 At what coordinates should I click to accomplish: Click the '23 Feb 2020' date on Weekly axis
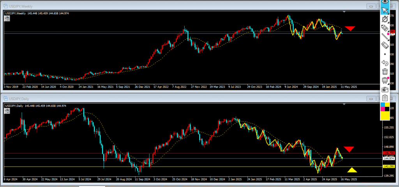pos(30,87)
